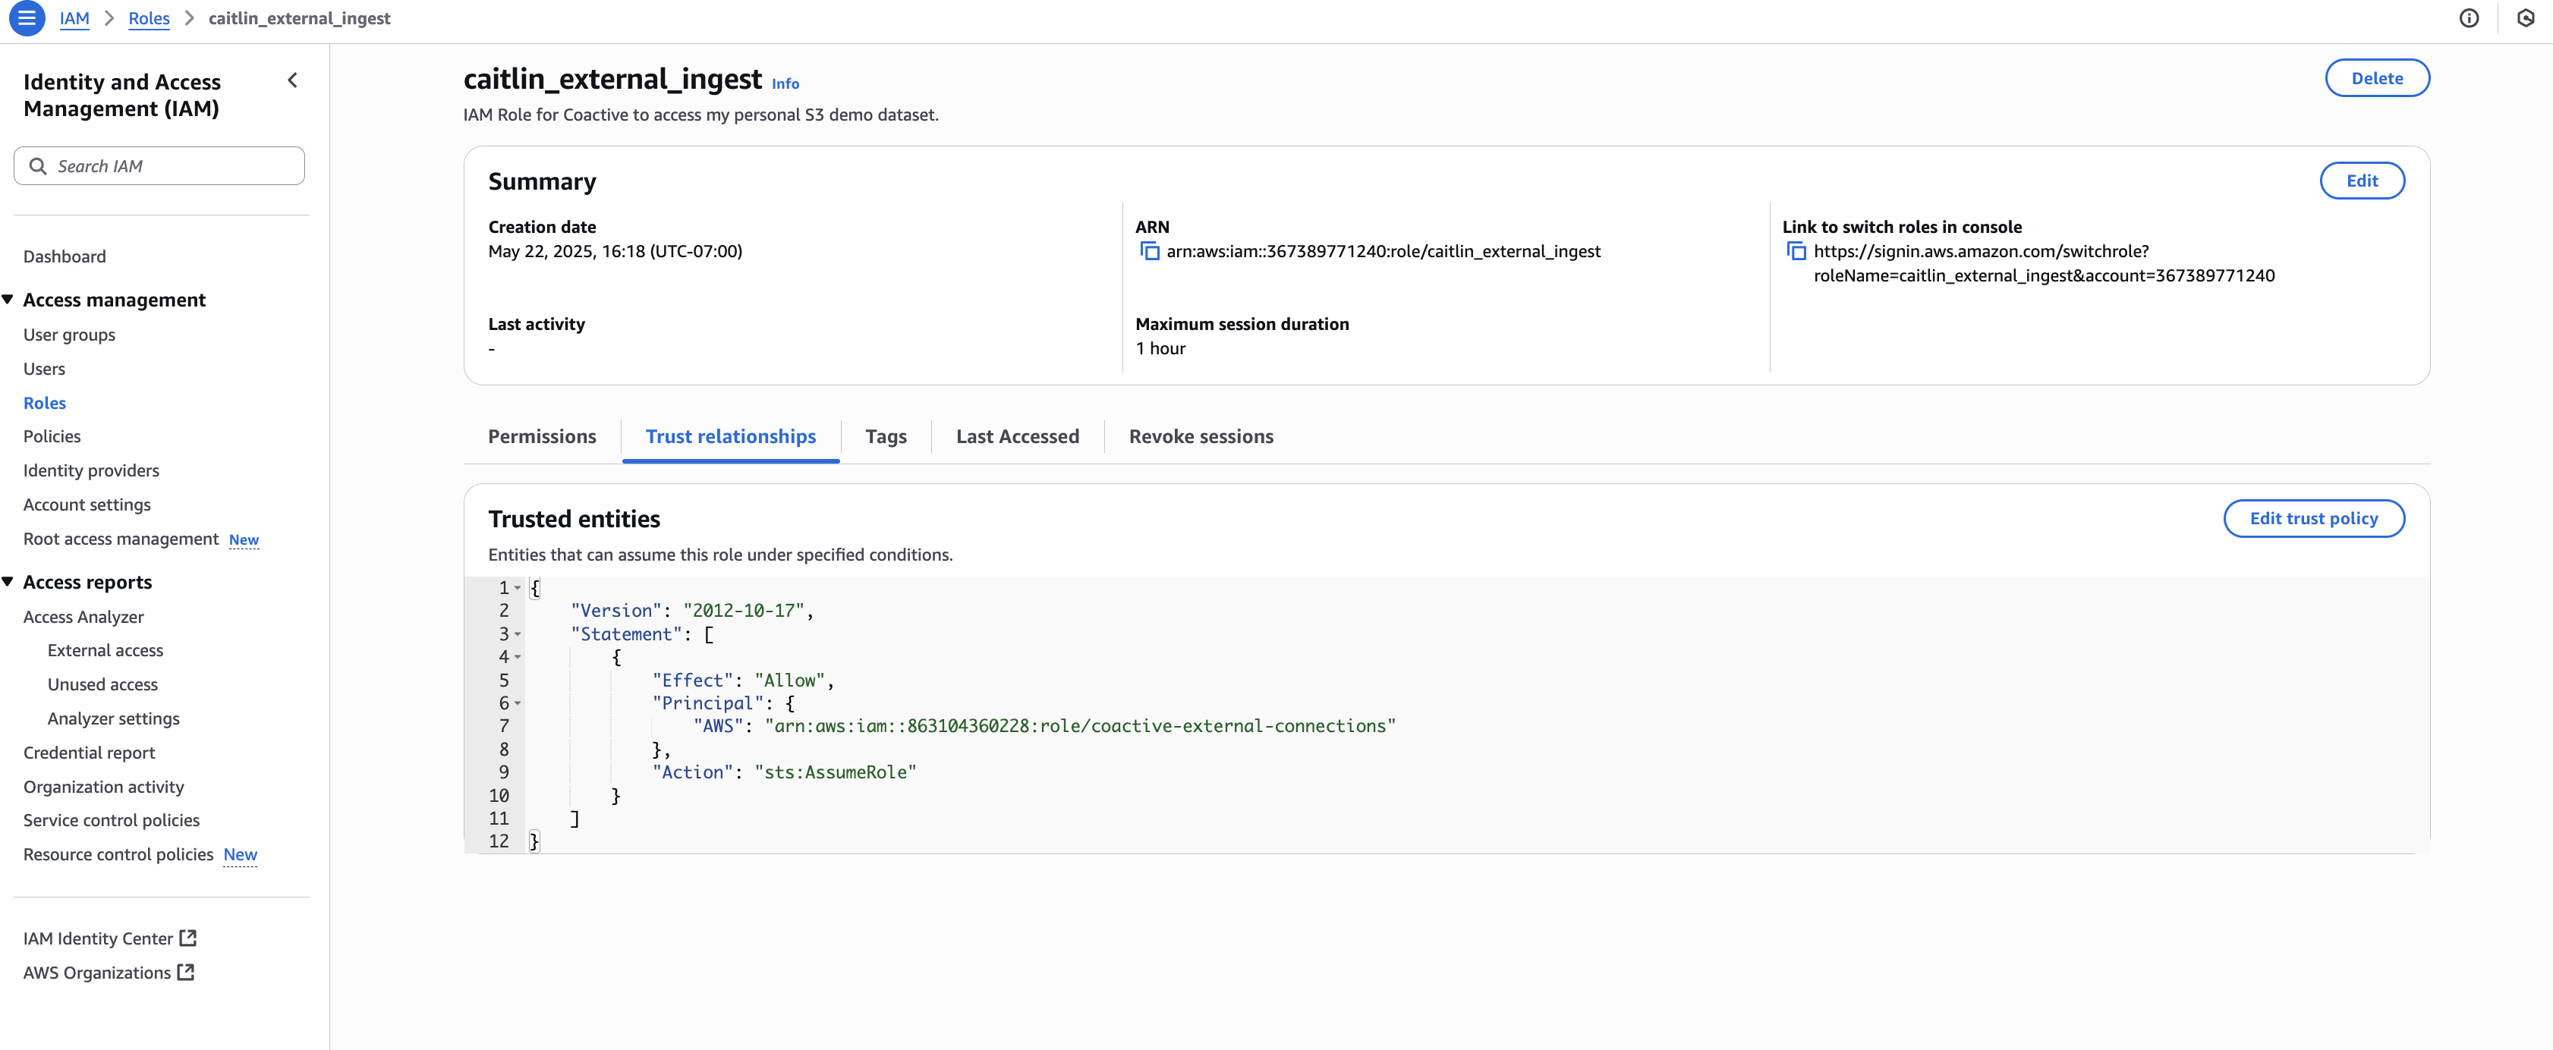Click the Delete role button
This screenshot has height=1050, width=2553.
[2377, 78]
